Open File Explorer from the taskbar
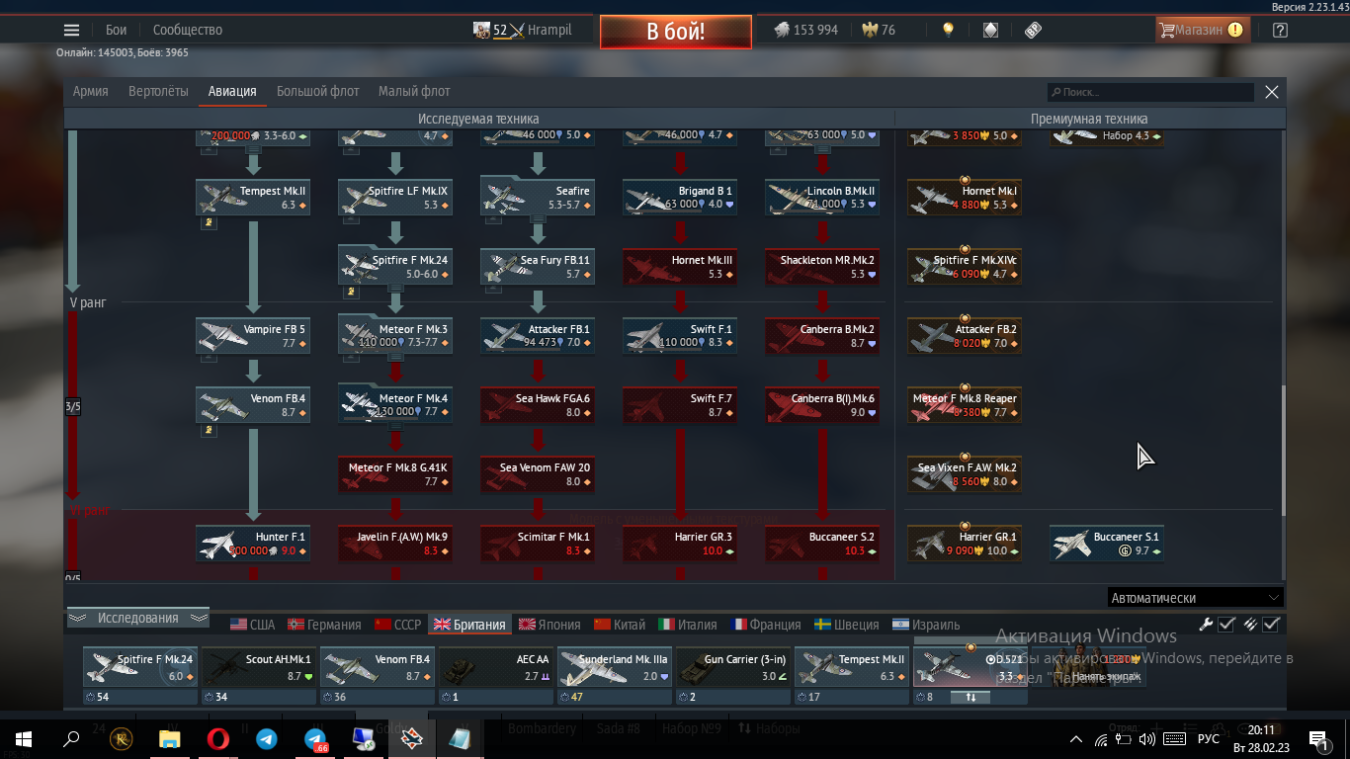The height and width of the screenshot is (759, 1350). point(170,738)
